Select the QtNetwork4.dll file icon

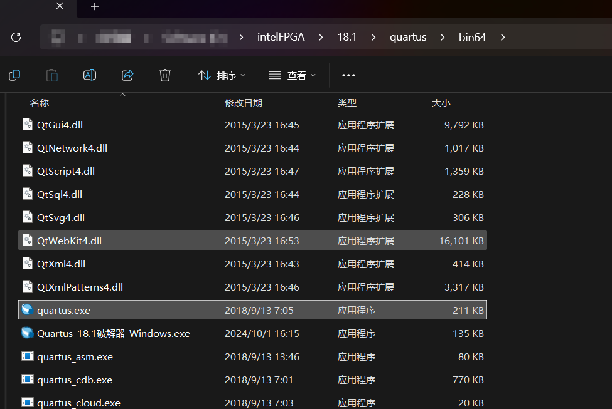tap(28, 148)
